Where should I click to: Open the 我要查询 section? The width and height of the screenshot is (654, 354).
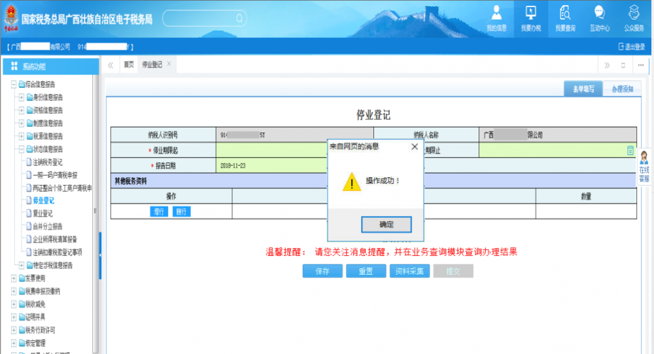565,18
